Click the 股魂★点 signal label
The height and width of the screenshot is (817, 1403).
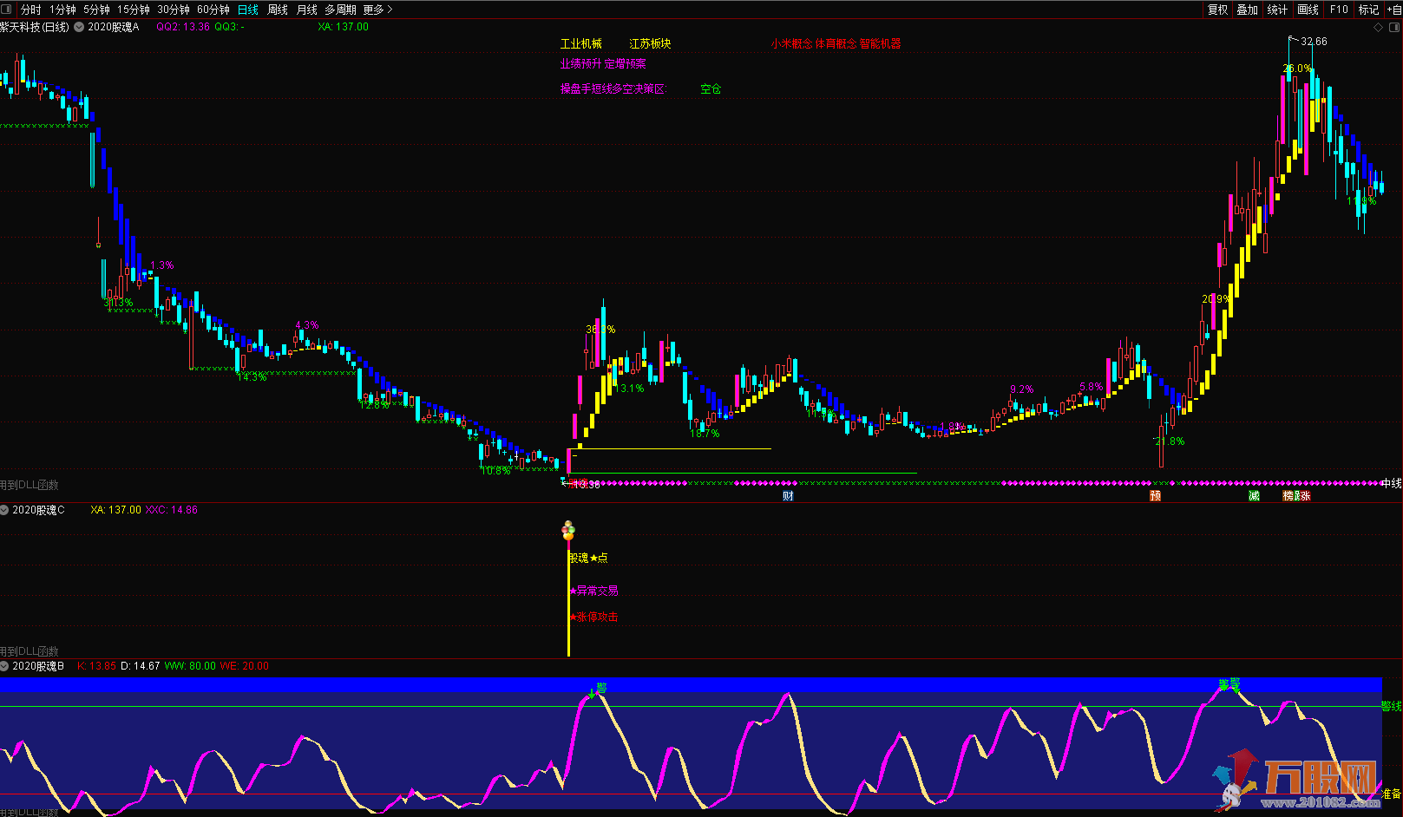pos(587,558)
